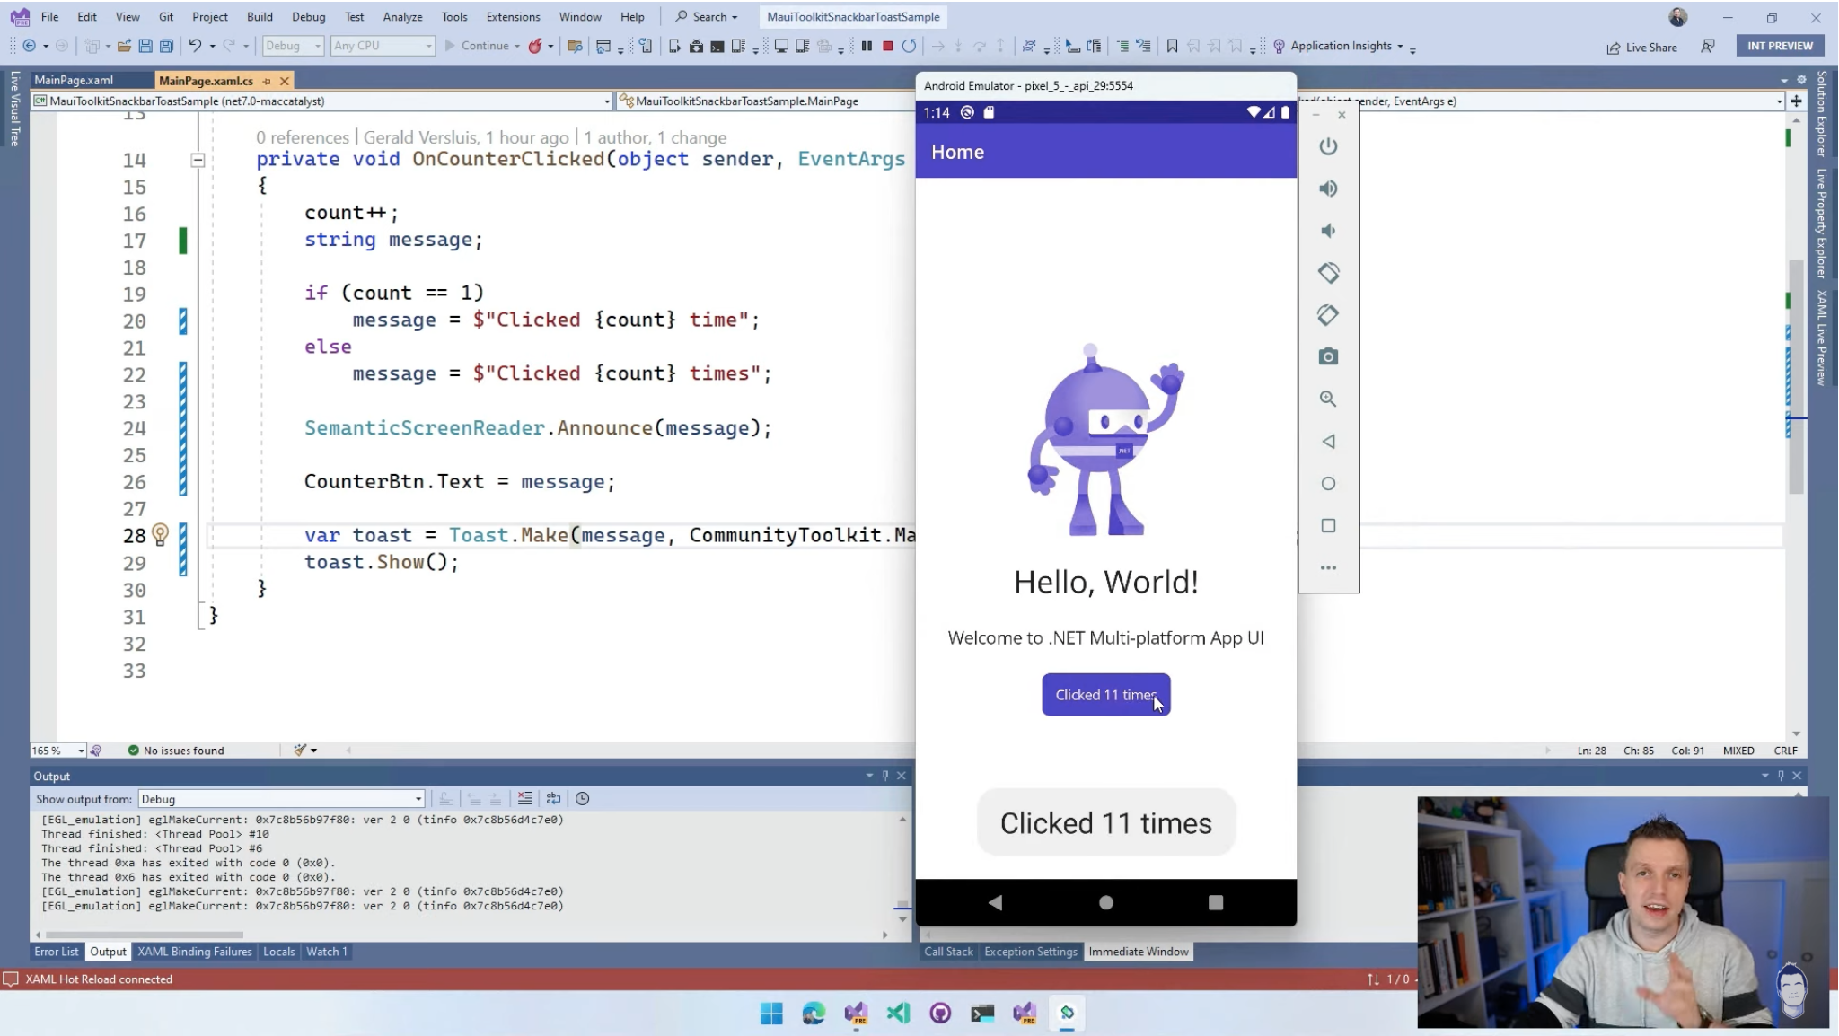Viewport: 1839px width, 1036px height.
Task: Open the Extensions menu
Action: click(x=513, y=17)
